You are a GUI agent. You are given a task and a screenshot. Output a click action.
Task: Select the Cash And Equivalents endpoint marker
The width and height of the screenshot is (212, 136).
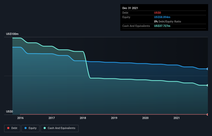point(208,85)
